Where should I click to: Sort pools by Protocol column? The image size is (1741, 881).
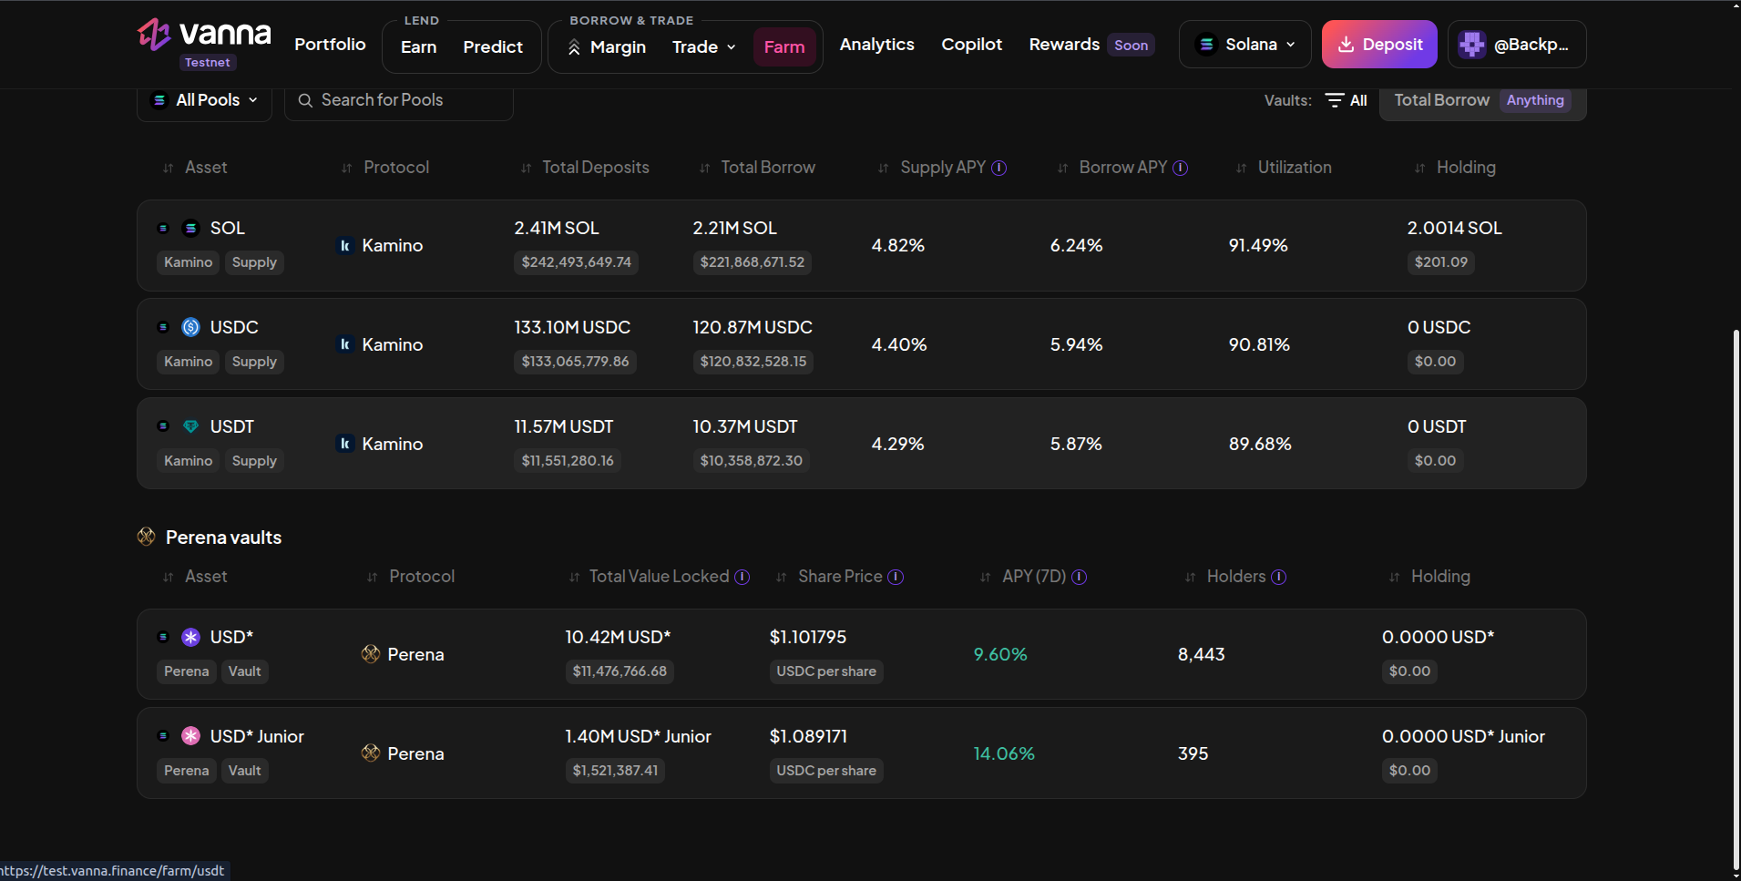pos(384,168)
